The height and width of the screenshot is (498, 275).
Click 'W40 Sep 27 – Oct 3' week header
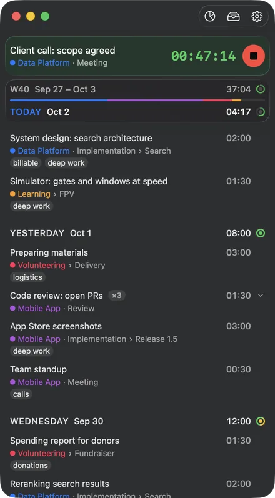(52, 89)
